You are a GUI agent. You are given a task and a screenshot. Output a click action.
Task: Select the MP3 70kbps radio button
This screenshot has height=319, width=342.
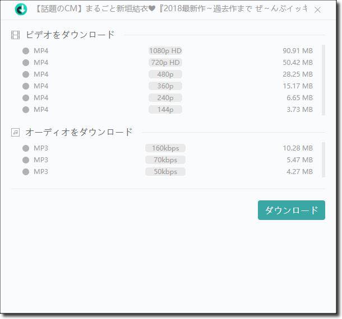(x=26, y=160)
